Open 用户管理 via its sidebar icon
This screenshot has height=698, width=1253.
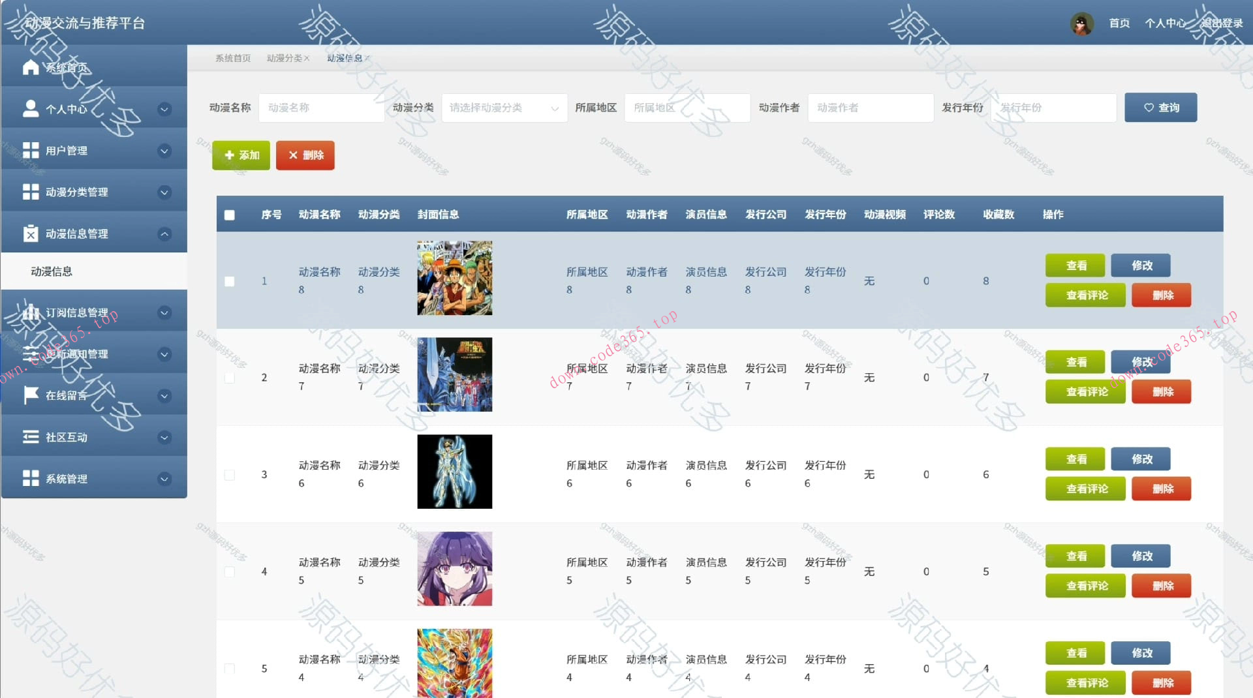pos(30,150)
